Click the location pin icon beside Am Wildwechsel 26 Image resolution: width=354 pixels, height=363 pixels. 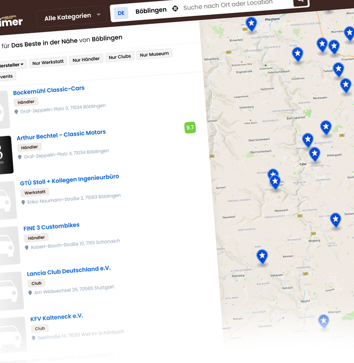click(x=30, y=293)
